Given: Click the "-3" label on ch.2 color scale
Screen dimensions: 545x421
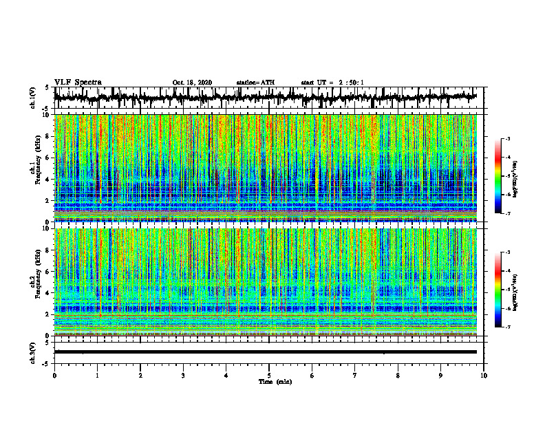Looking at the screenshot, I should [508, 252].
